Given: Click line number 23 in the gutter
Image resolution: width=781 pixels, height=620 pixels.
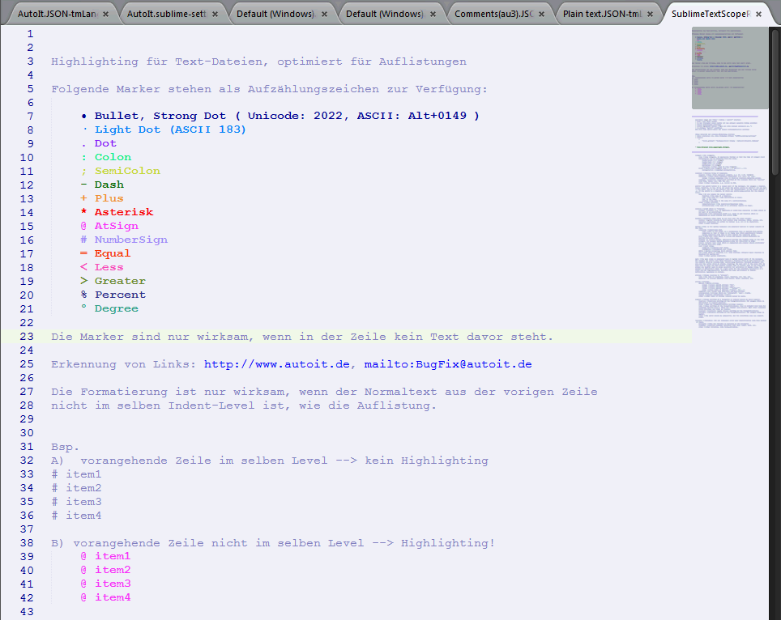Looking at the screenshot, I should pos(27,337).
